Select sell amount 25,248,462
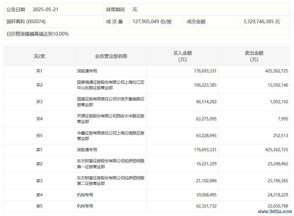The image size is (294, 216). click(278, 164)
